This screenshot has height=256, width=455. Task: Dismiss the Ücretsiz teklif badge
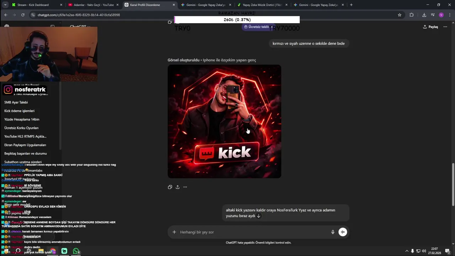pos(272,27)
